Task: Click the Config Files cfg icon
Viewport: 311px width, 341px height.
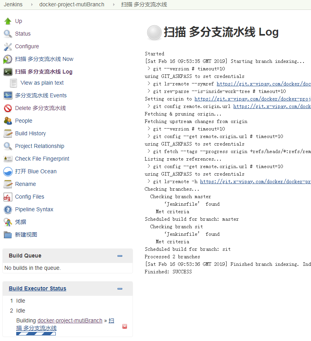Action: pyautogui.click(x=8, y=197)
